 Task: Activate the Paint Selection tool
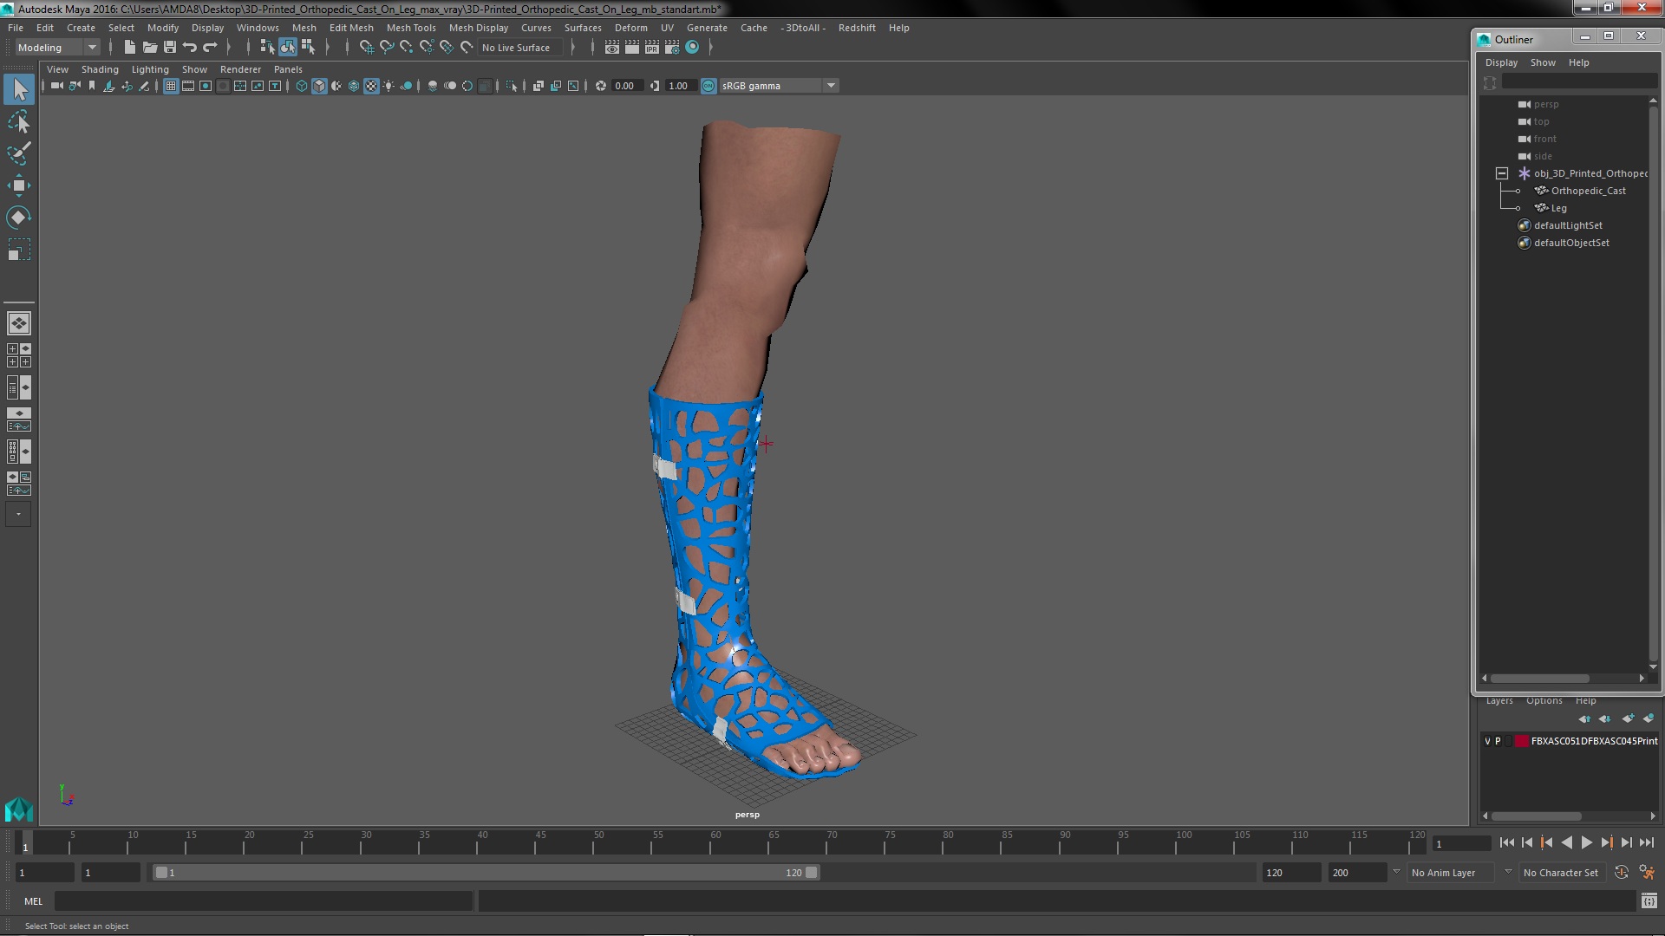(x=18, y=153)
